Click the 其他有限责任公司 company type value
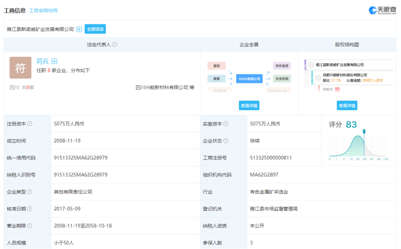The height and width of the screenshot is (249, 401). (73, 192)
